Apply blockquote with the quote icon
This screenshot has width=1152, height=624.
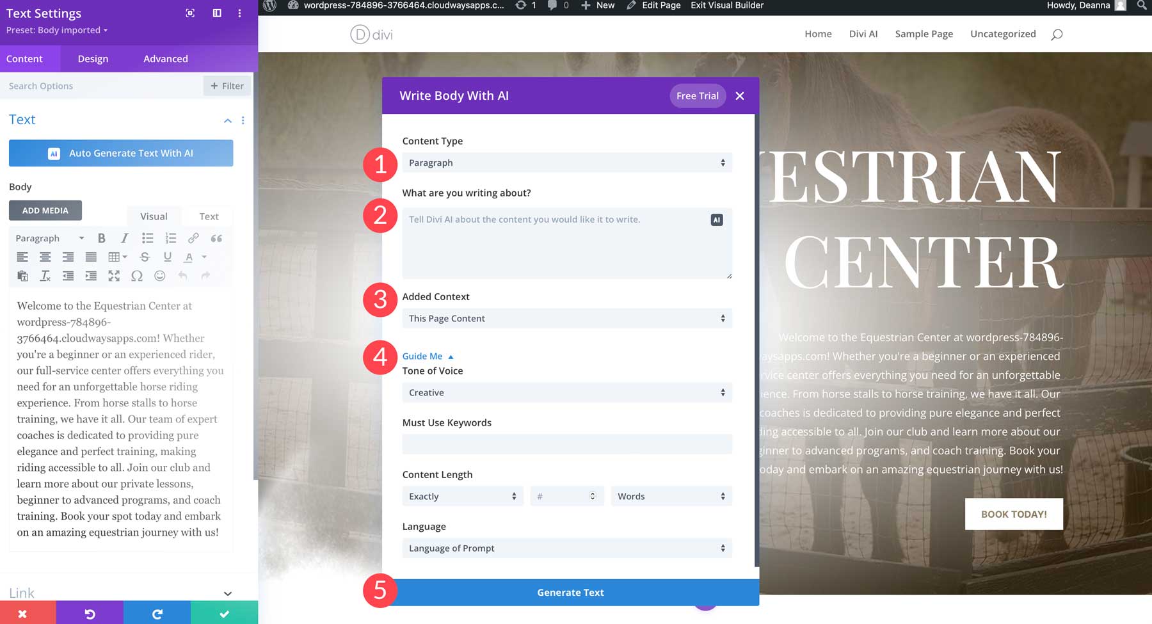[216, 238]
